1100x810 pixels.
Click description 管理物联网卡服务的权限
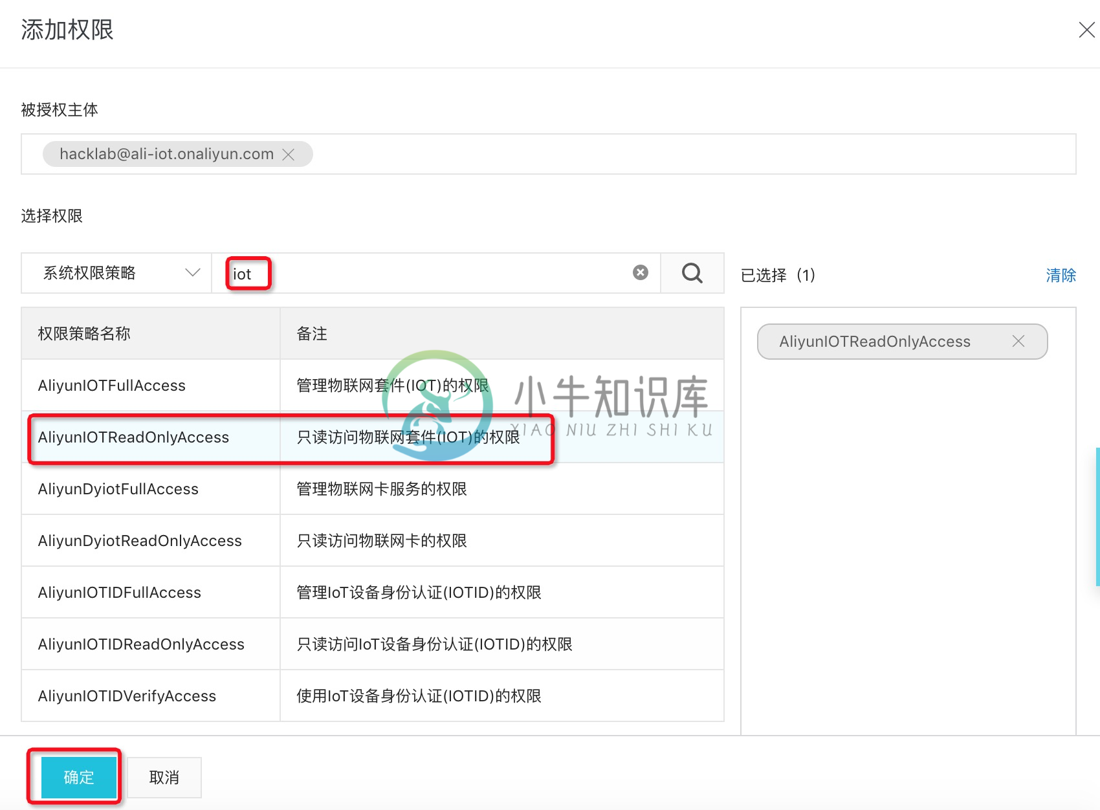pyautogui.click(x=382, y=489)
